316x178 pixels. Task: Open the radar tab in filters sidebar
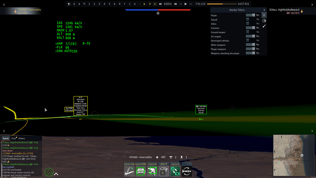pos(264,21)
